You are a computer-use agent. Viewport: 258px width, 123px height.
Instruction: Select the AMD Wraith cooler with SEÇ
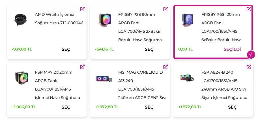[x=66, y=49]
